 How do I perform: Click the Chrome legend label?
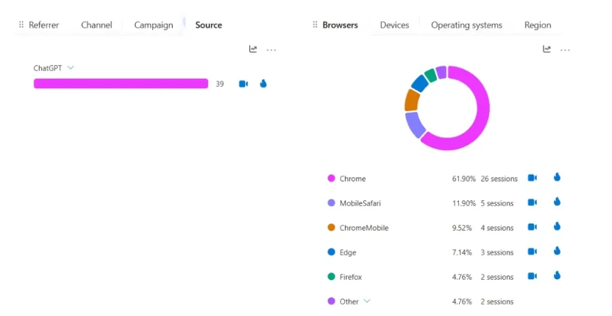(352, 179)
